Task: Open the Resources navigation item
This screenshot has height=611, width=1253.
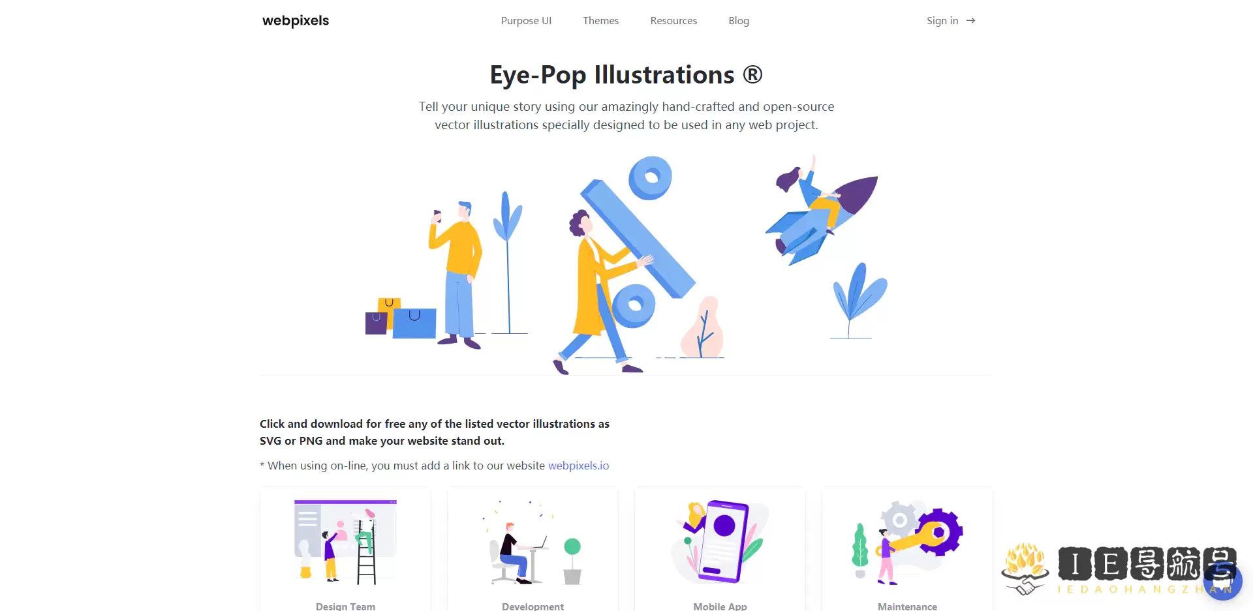Action: [673, 21]
